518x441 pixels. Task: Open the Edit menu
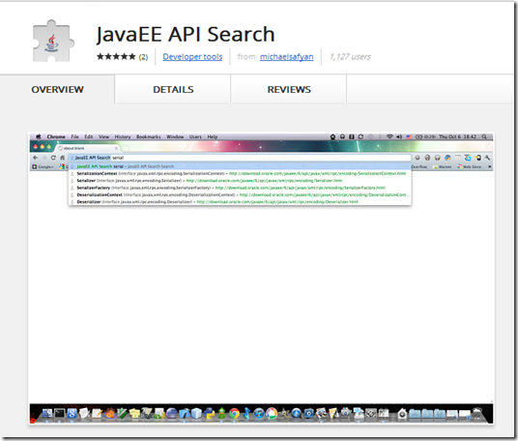[x=89, y=136]
